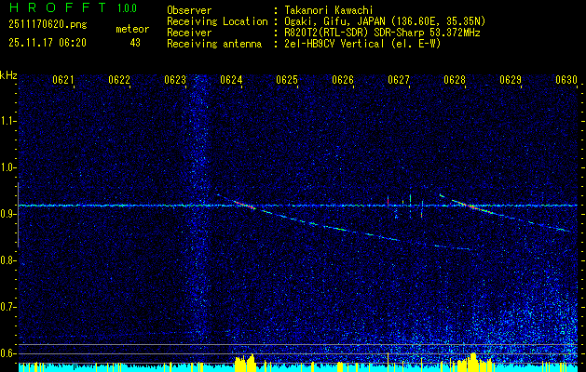The width and height of the screenshot is (586, 372).
Task: Click the 0.6 kHz axis label
Action: [7, 353]
